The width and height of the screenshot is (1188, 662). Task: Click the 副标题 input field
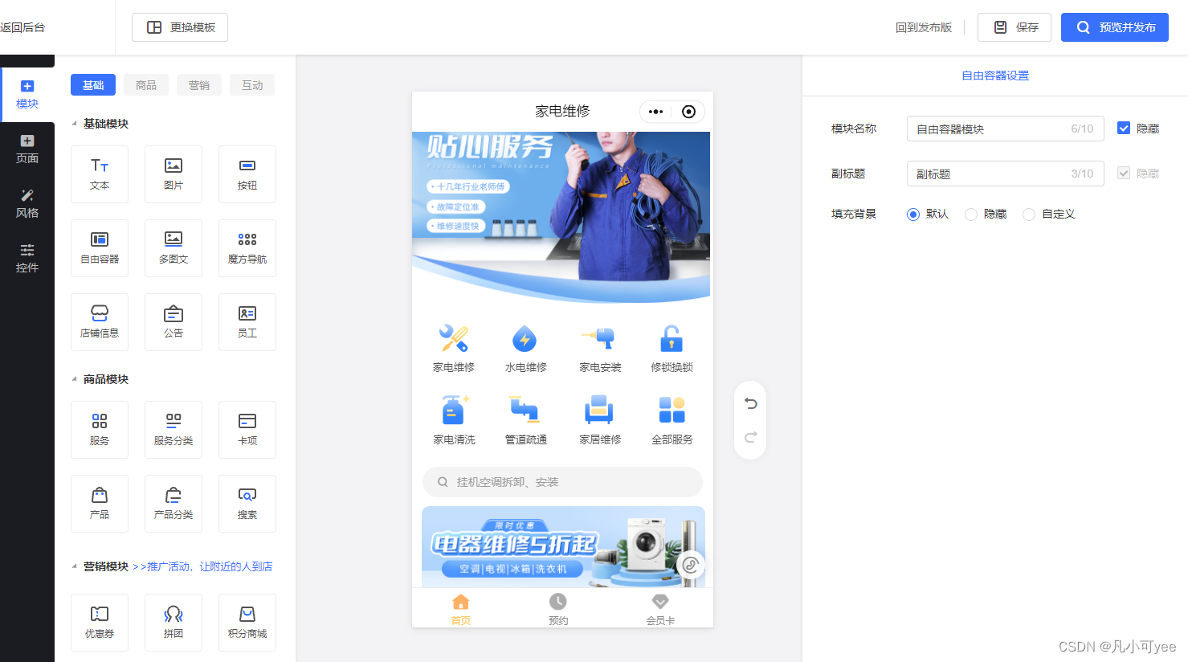[x=1006, y=174]
